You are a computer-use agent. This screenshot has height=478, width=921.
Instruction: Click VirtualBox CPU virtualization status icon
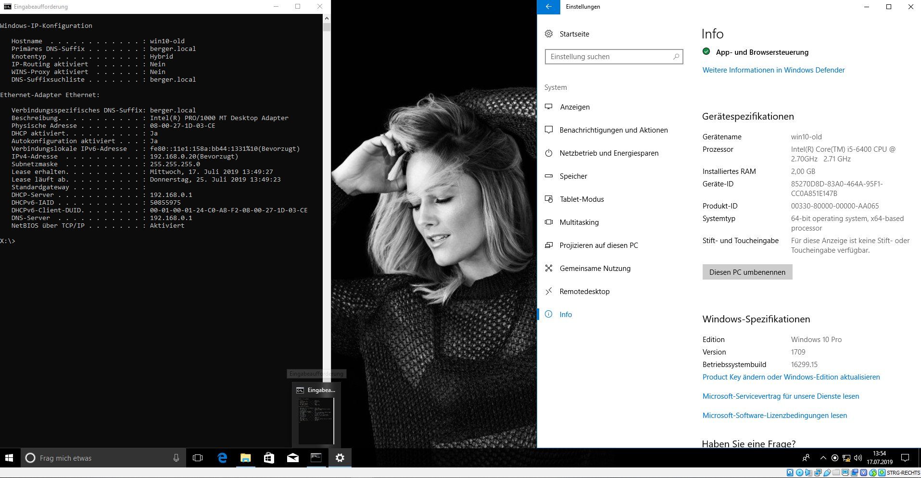(x=863, y=473)
